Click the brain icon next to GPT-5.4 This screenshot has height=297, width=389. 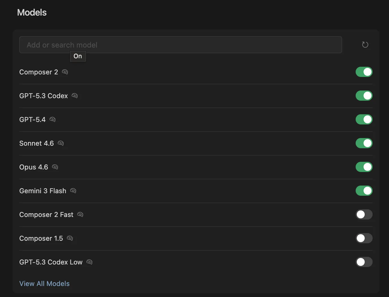(53, 119)
